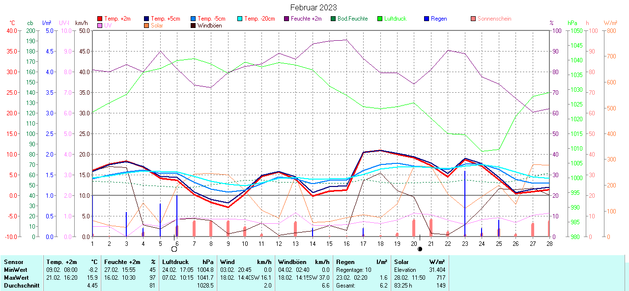629x291 pixels.
Task: Click the 'UV-I' axis unit label
Action: 64,23
